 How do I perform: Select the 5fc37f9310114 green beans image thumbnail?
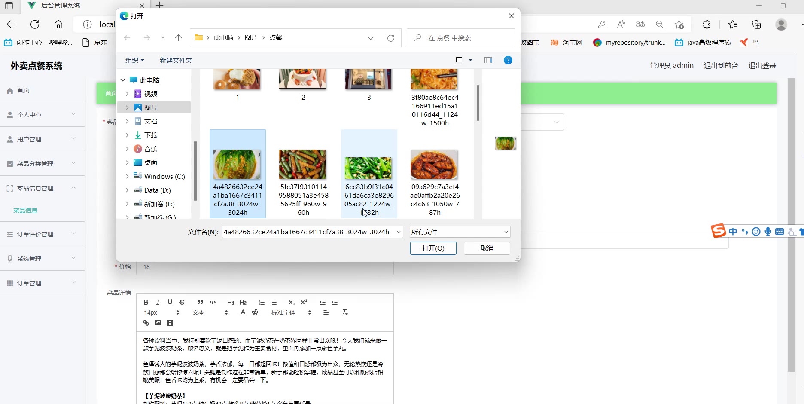[x=303, y=165]
